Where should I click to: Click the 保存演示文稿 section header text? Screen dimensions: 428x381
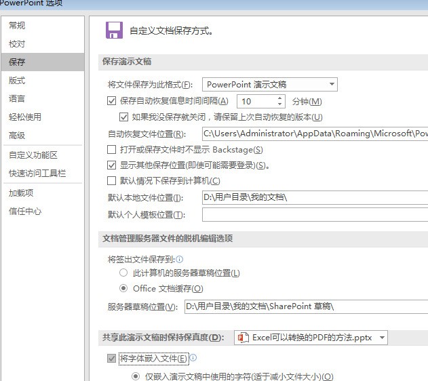(x=127, y=62)
